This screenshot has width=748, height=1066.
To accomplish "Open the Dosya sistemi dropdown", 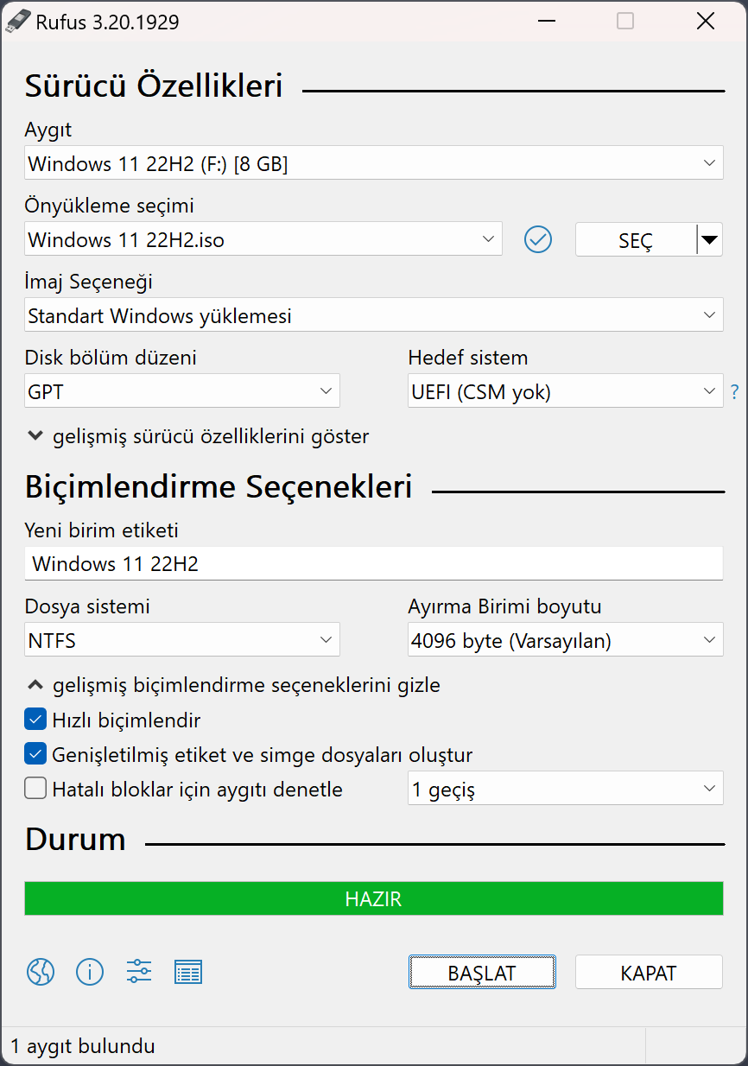I will point(181,639).
